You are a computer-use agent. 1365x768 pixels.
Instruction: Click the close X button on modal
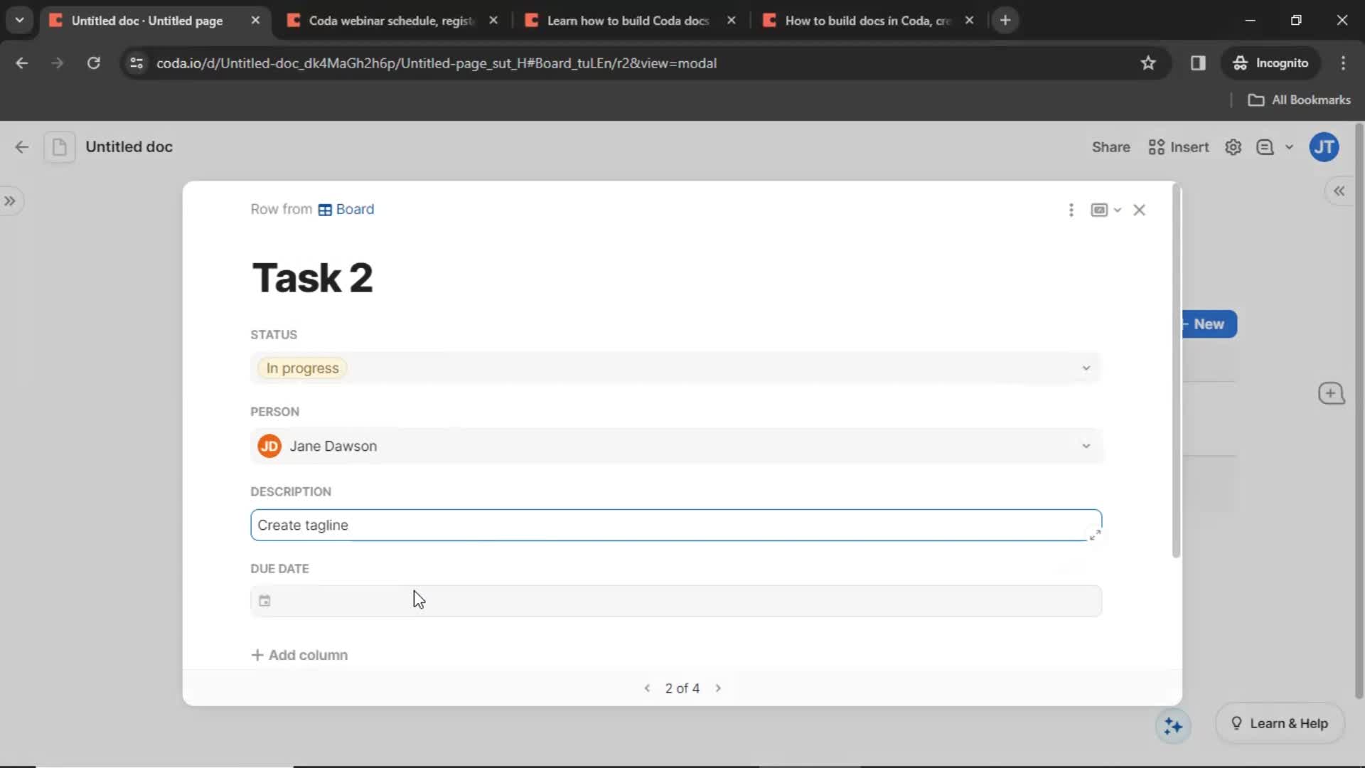(x=1140, y=210)
